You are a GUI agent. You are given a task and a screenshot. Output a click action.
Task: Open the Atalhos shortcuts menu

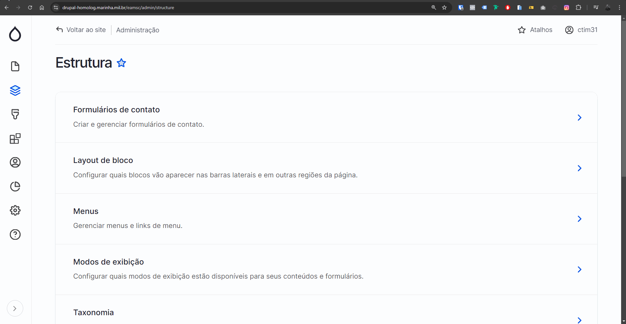pyautogui.click(x=535, y=30)
